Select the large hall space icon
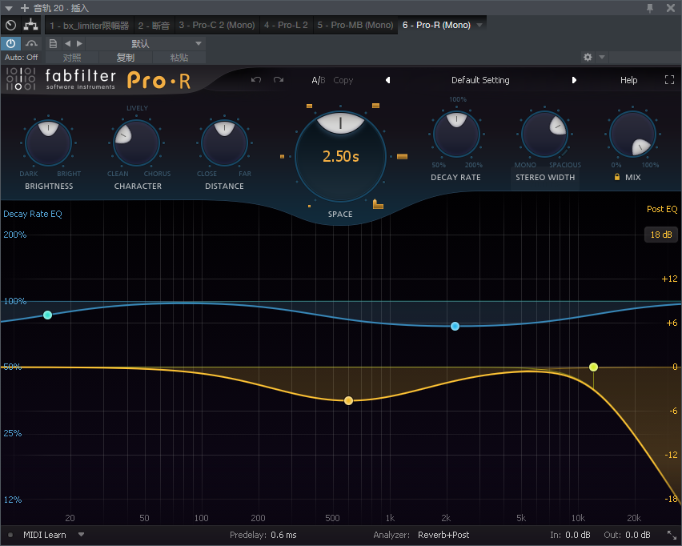This screenshot has width=682, height=546. click(402, 156)
